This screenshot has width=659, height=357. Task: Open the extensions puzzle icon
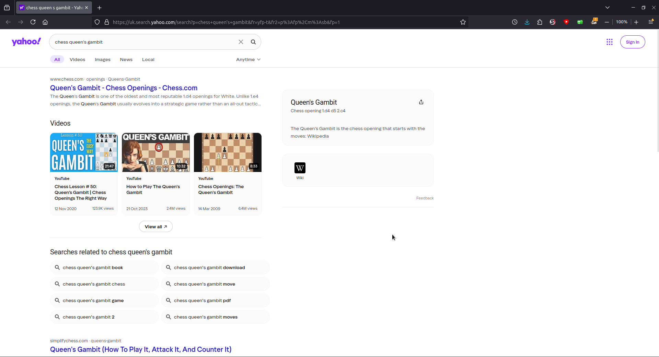[540, 22]
